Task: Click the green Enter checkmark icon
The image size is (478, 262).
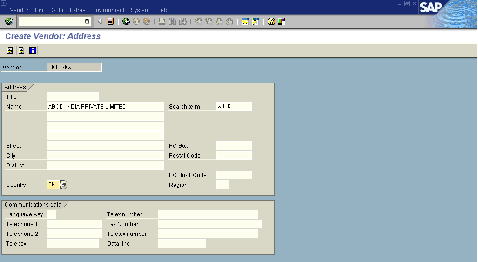Action: (x=8, y=21)
